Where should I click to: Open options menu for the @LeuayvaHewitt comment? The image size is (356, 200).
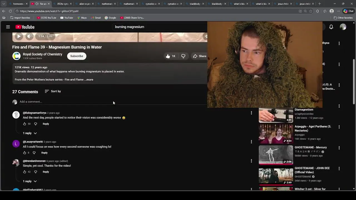[251, 142]
